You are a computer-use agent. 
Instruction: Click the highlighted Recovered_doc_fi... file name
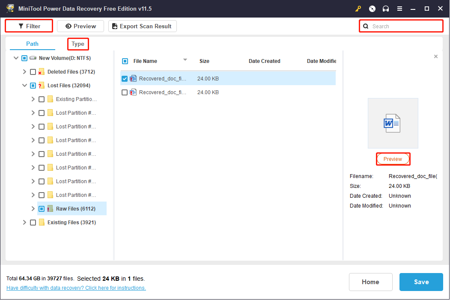[163, 79]
